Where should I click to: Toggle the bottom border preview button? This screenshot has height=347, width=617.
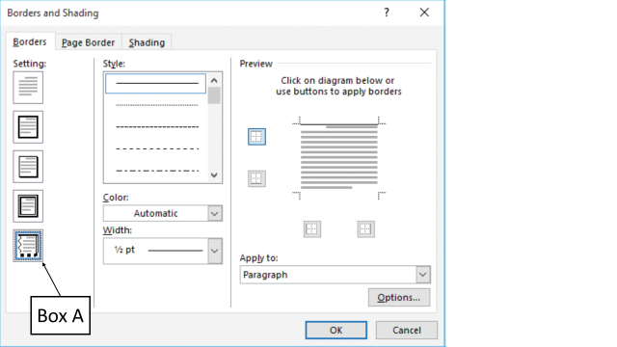pyautogui.click(x=256, y=178)
